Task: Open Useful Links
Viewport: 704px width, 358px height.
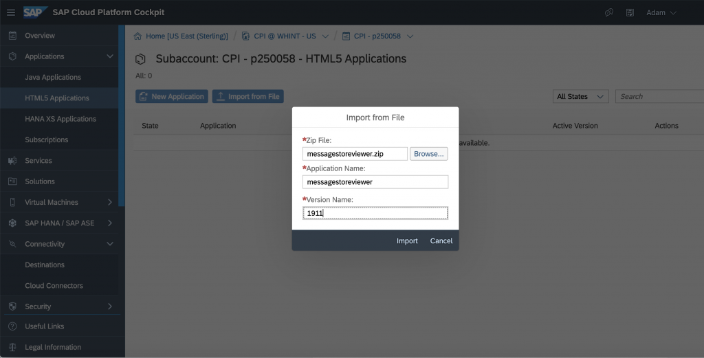Action: click(45, 326)
